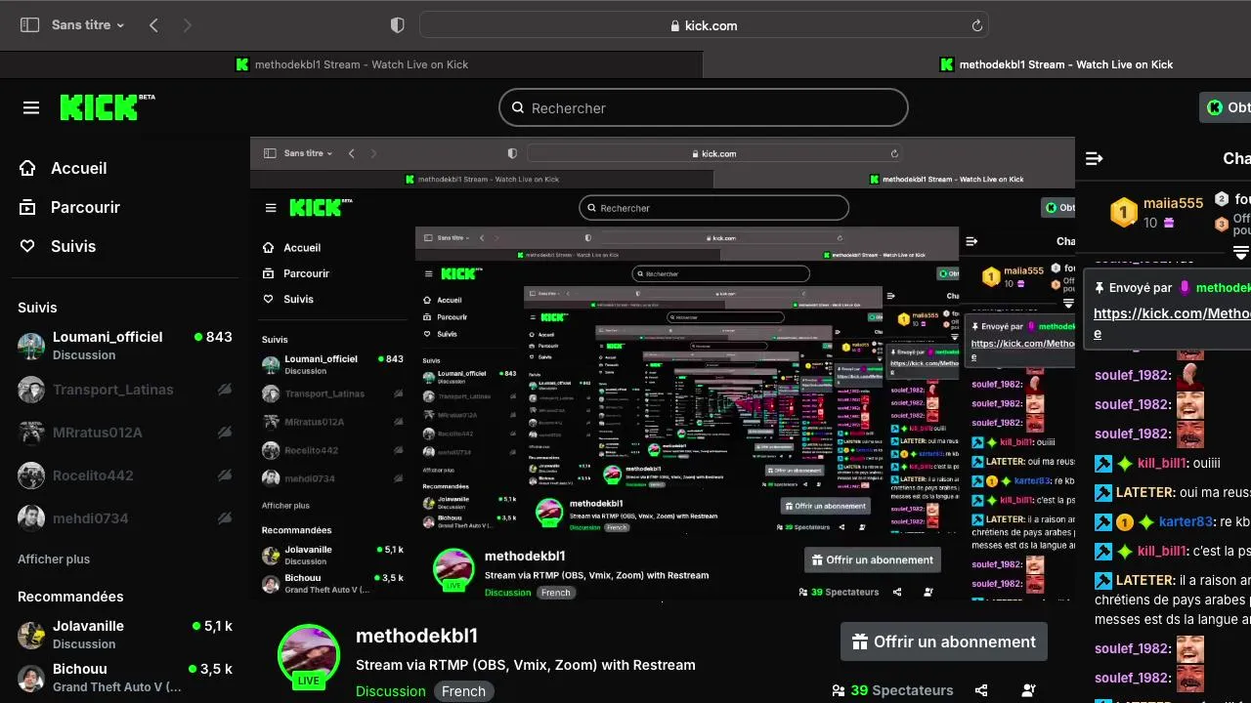Open the privacy report shield icon
The image size is (1251, 703).
point(397,25)
